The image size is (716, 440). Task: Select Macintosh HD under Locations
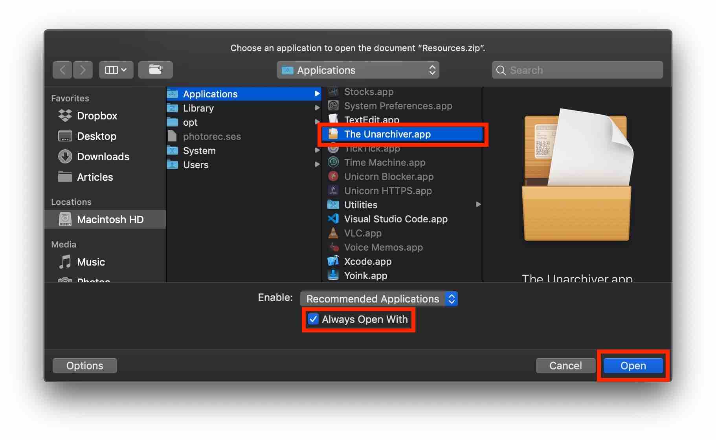105,219
